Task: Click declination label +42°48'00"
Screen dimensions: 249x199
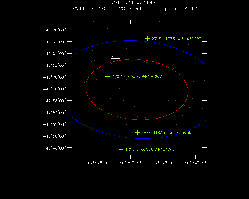Action: (x=54, y=148)
